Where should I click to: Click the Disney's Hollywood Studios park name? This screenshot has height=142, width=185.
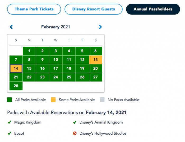(103, 133)
